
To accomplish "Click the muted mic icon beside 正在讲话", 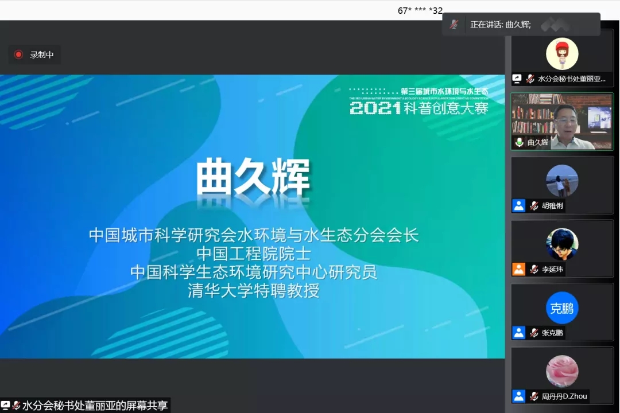I will pyautogui.click(x=454, y=25).
